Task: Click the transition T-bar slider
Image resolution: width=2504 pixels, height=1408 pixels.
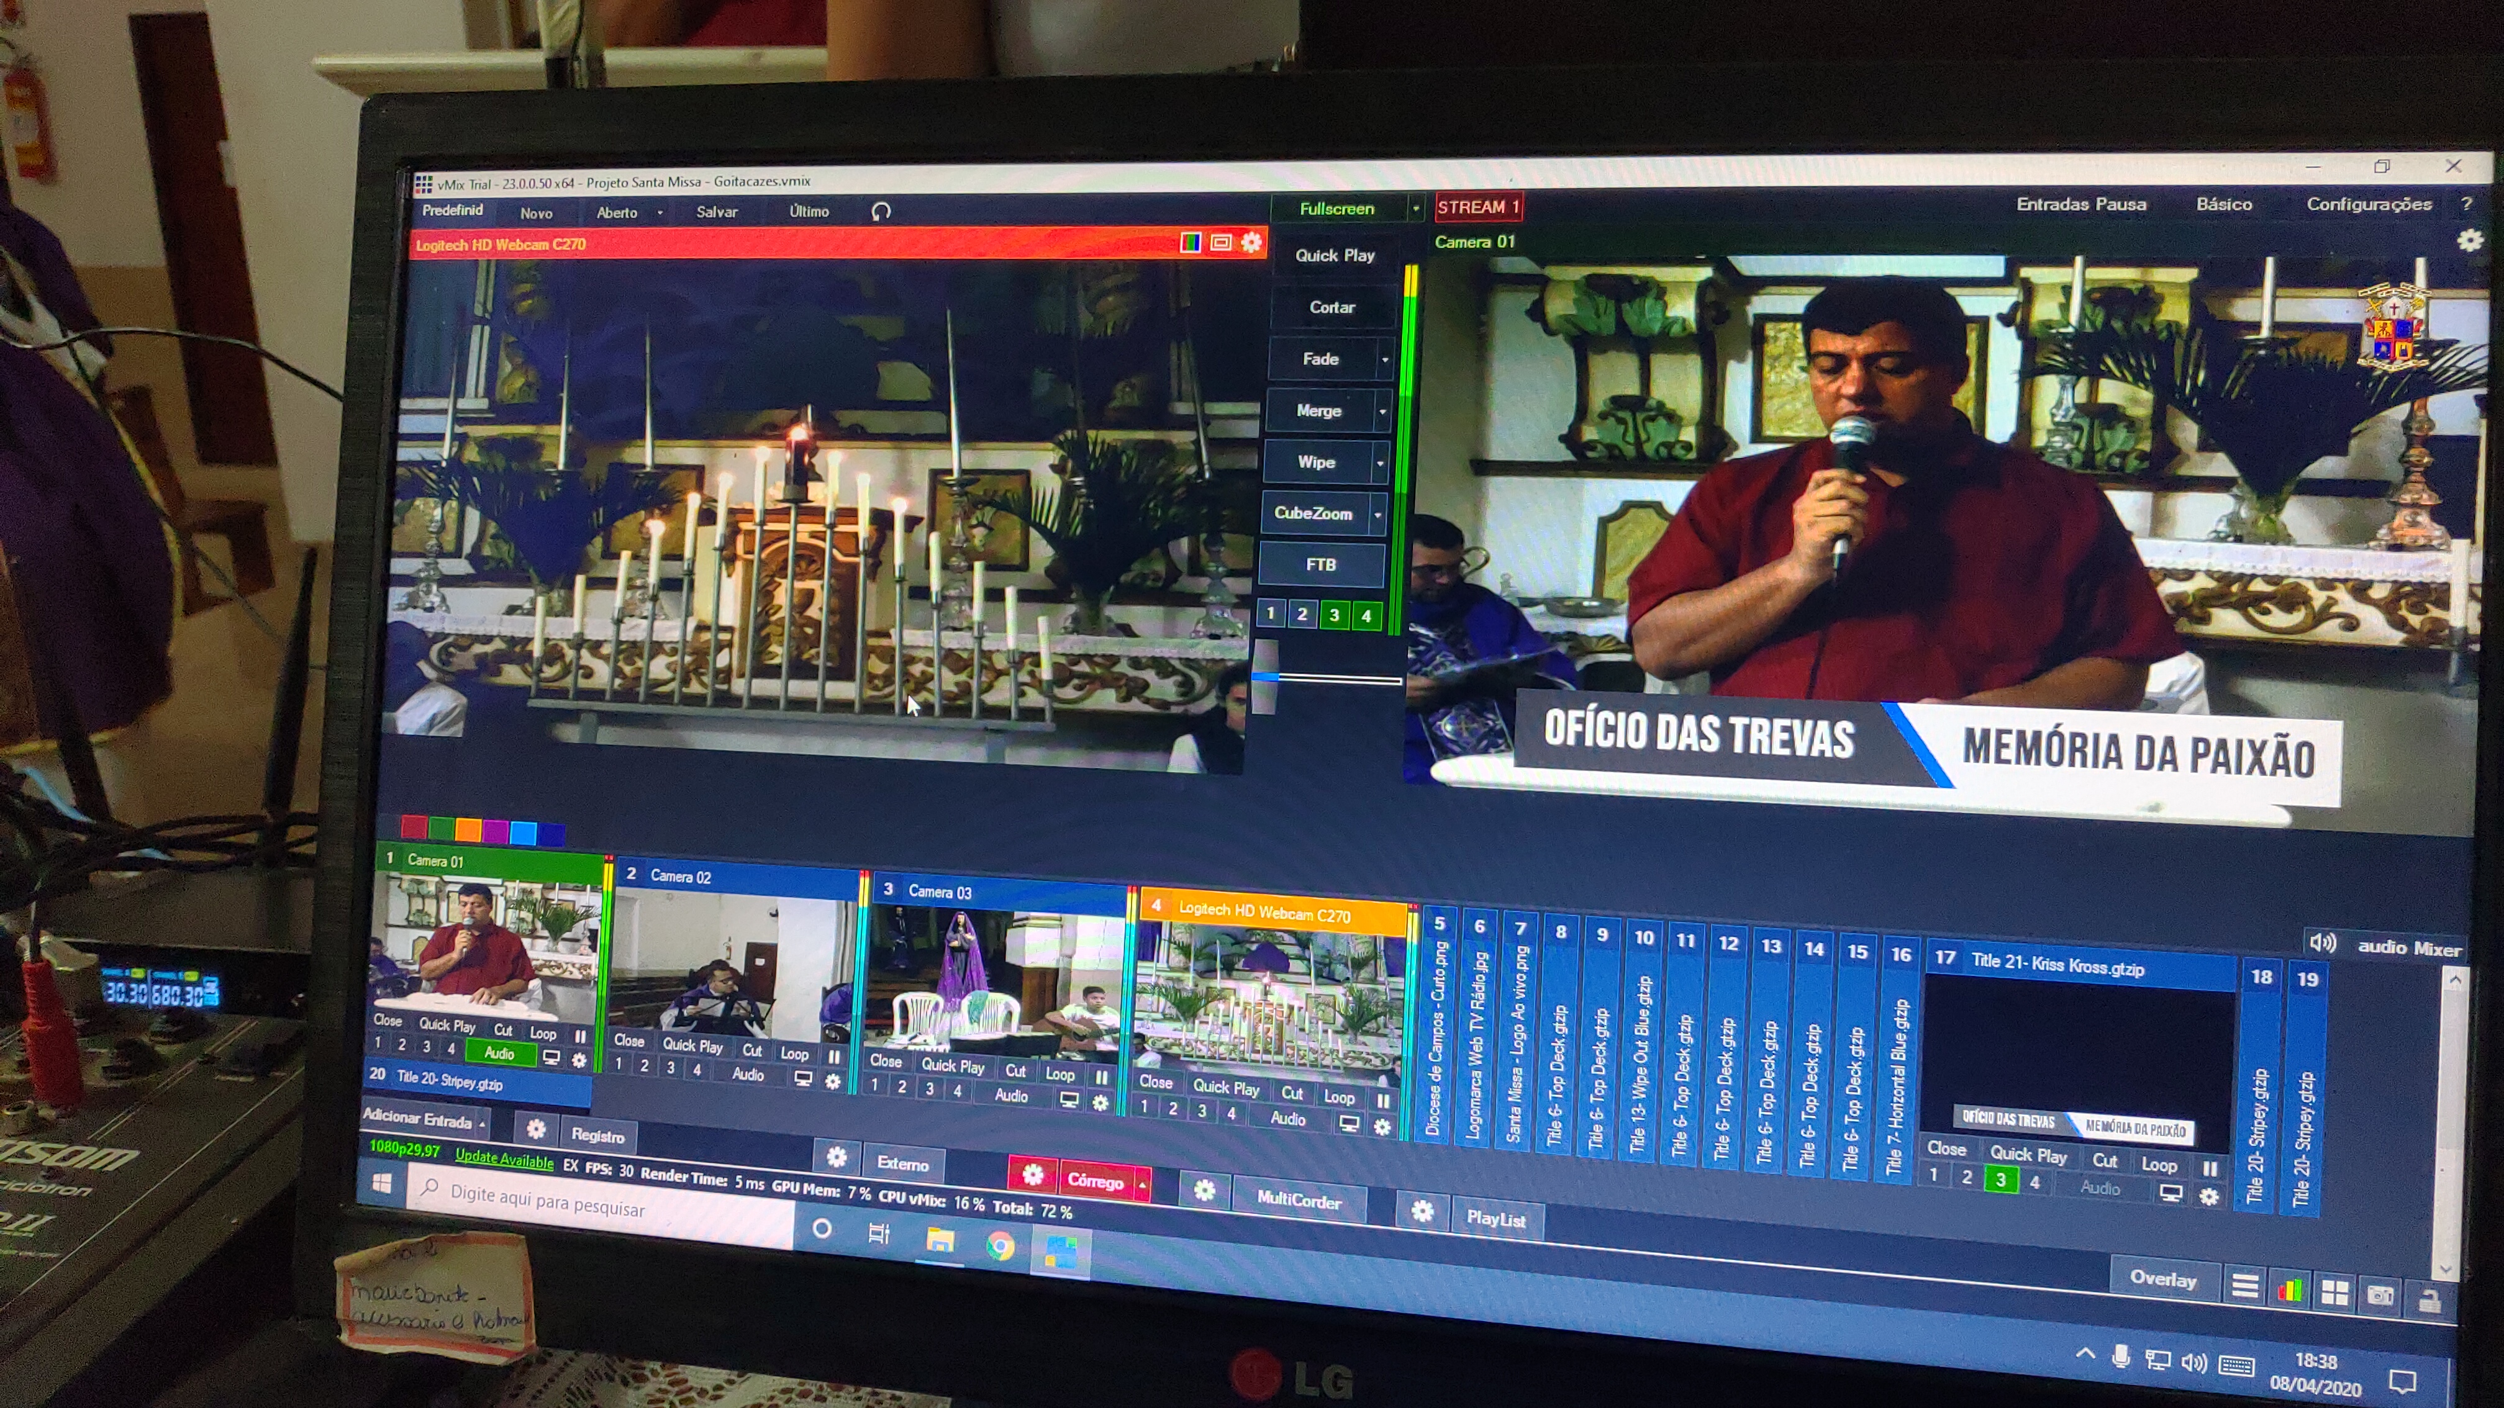Action: coord(1264,676)
